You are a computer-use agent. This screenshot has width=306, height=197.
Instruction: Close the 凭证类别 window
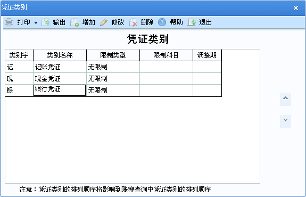[x=296, y=8]
